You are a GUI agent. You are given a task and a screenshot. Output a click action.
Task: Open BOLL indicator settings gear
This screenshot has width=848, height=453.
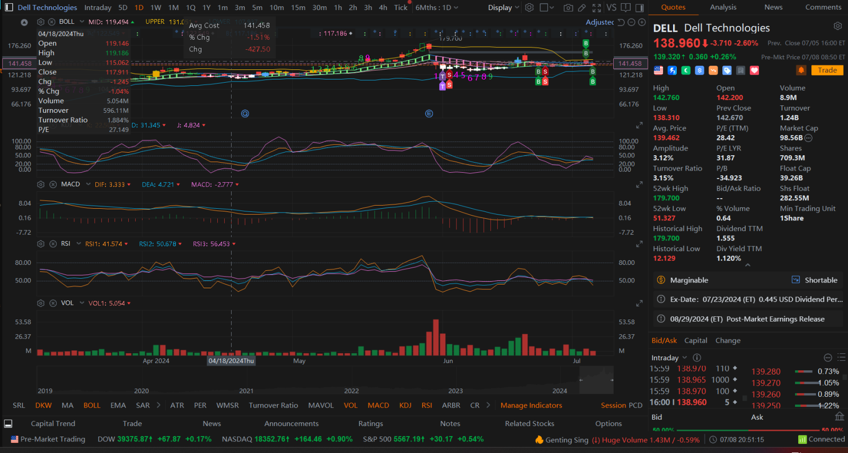pos(41,22)
